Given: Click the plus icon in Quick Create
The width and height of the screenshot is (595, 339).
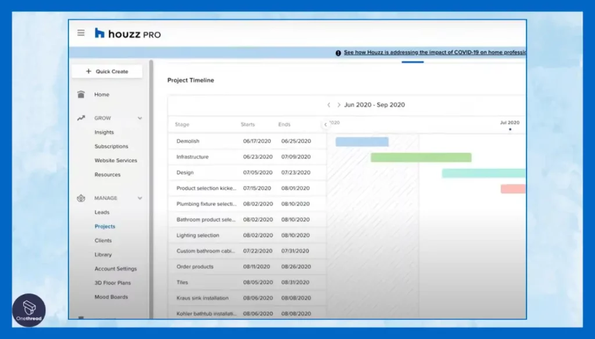Looking at the screenshot, I should (x=88, y=71).
